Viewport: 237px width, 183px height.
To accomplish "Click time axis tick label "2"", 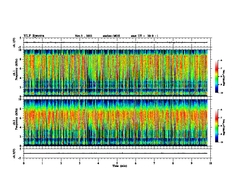I will [x=61, y=163].
